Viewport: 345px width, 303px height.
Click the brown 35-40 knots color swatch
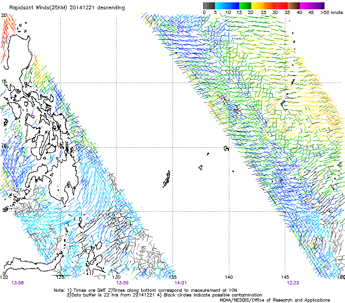tap(294, 6)
